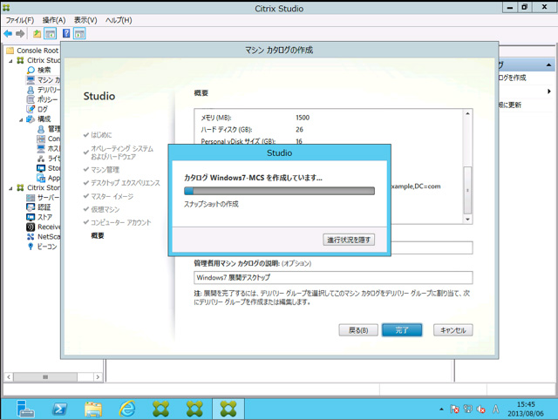Click the マスター イメージ wizard step
The width and height of the screenshot is (558, 420).
112,196
